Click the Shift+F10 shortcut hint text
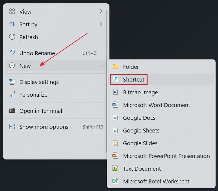218x191 pixels. tap(93, 127)
